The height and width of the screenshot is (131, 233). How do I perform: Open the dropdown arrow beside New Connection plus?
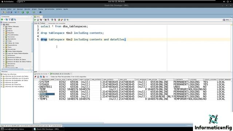click(4, 19)
